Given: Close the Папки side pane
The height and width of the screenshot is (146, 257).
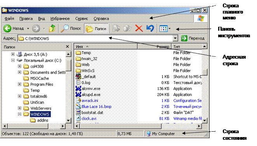Looking at the screenshot, I should pos(67,47).
